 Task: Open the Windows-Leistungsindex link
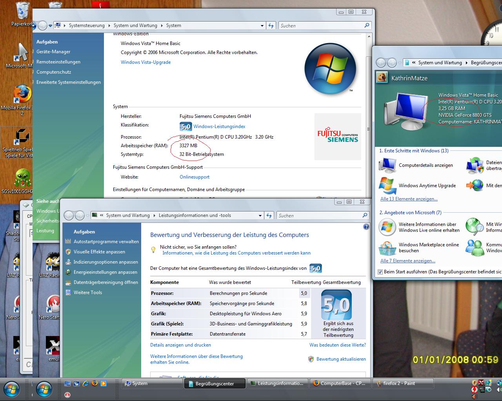(219, 126)
